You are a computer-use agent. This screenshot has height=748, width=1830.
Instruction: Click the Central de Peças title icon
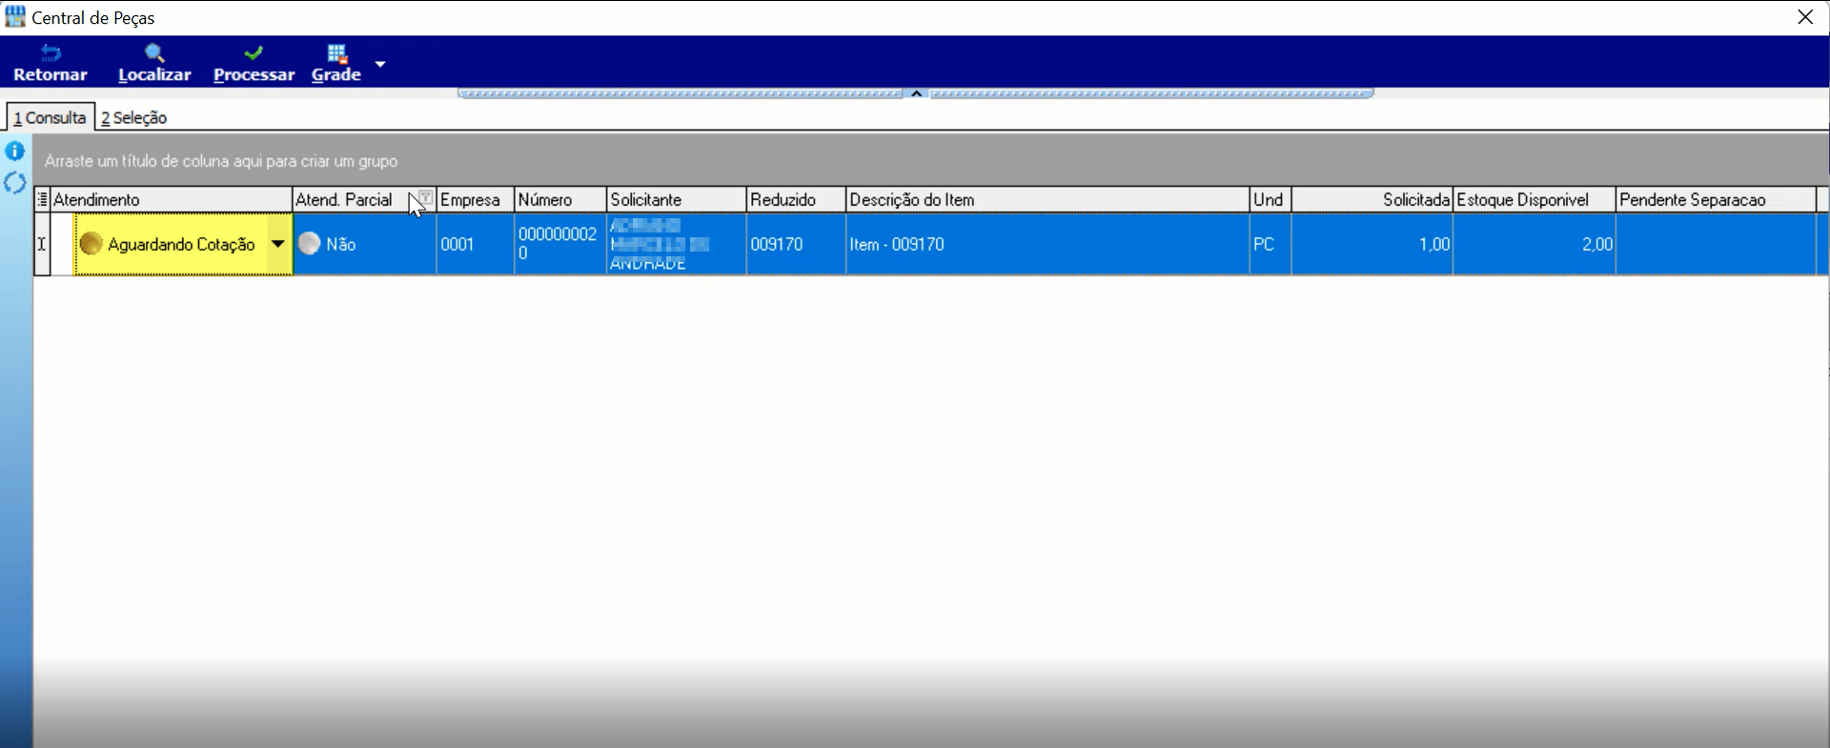coord(15,17)
